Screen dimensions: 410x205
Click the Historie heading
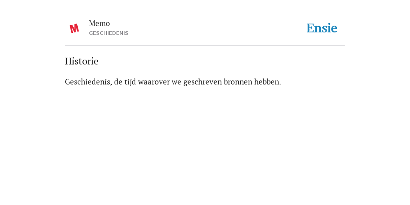82,61
